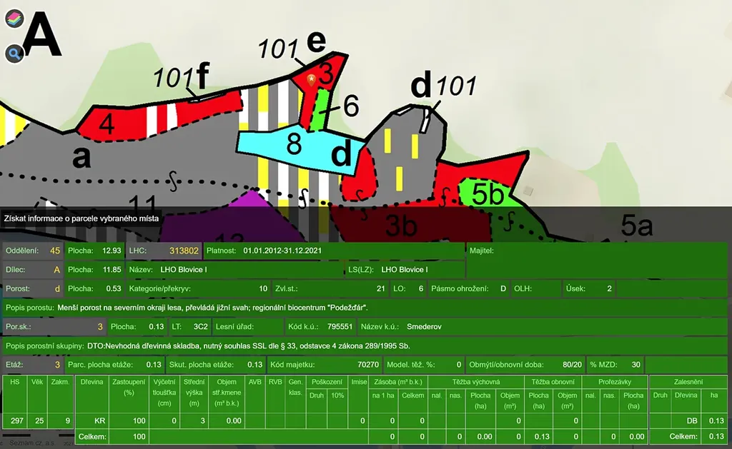The height and width of the screenshot is (449, 732).
Task: Open the map layers switcher
Action: pos(15,19)
